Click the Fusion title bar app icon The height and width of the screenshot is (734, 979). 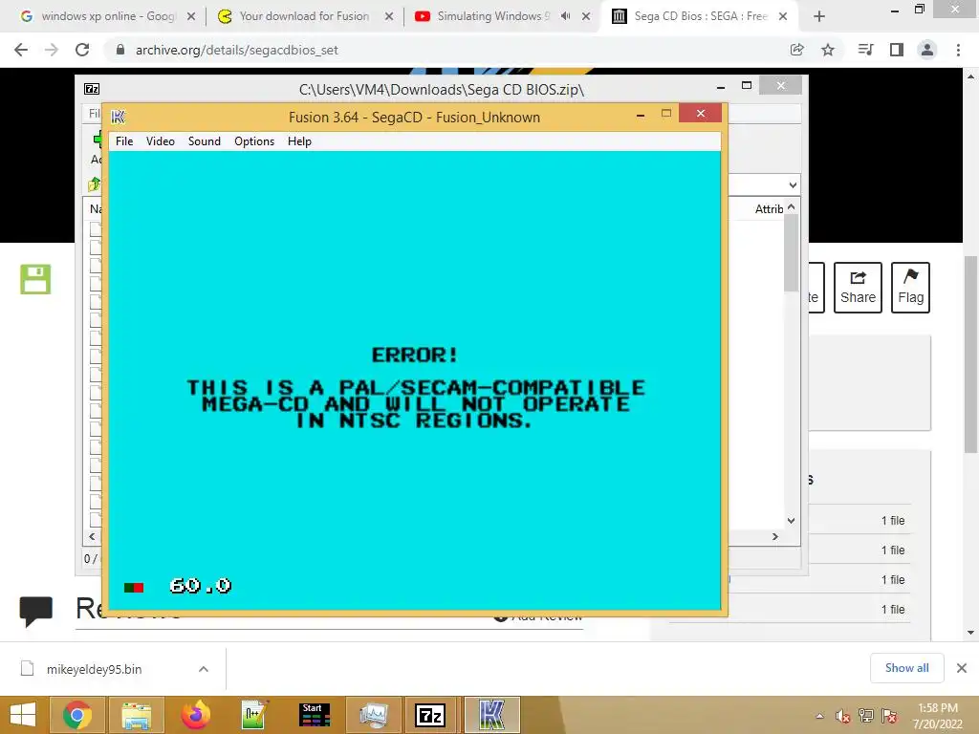[118, 117]
